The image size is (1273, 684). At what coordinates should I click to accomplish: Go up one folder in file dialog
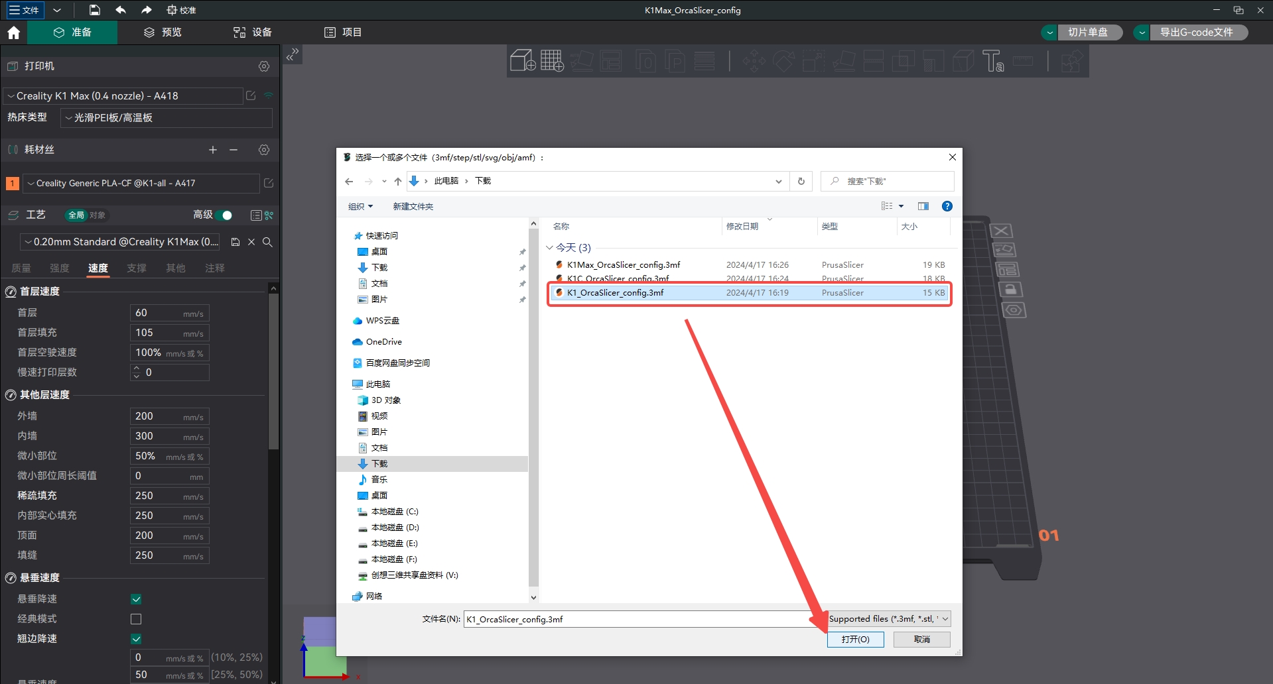pos(397,181)
